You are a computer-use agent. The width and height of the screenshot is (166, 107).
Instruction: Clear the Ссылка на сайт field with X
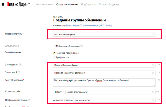click(x=153, y=92)
